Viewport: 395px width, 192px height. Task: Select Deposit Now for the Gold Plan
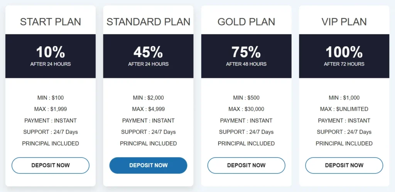pos(246,165)
